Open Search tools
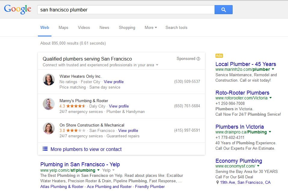Screen dimensions: 288x191 click(x=176, y=27)
